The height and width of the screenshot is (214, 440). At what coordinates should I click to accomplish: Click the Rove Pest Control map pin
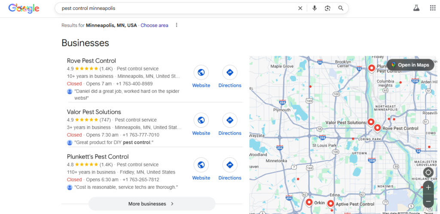[377, 128]
